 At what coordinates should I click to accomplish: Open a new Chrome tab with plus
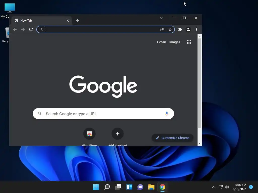click(x=77, y=21)
